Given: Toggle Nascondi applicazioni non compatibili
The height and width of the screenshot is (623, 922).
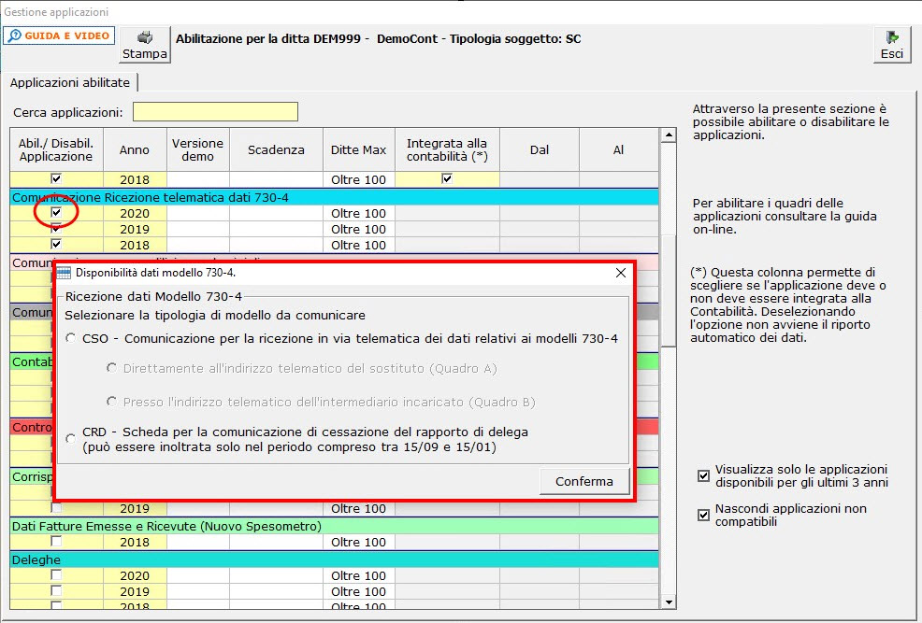Looking at the screenshot, I should point(703,515).
